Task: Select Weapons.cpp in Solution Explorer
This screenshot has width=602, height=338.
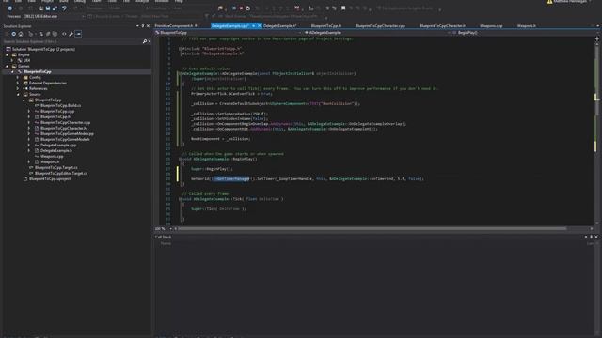Action: point(52,157)
